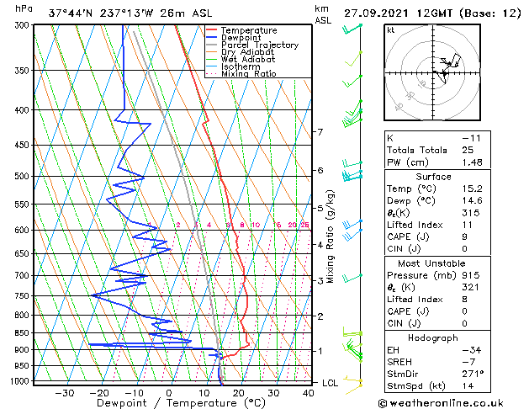This screenshot has height=409, width=529.
Task: Click the PW (cm) value 1.48
Action: point(473,162)
